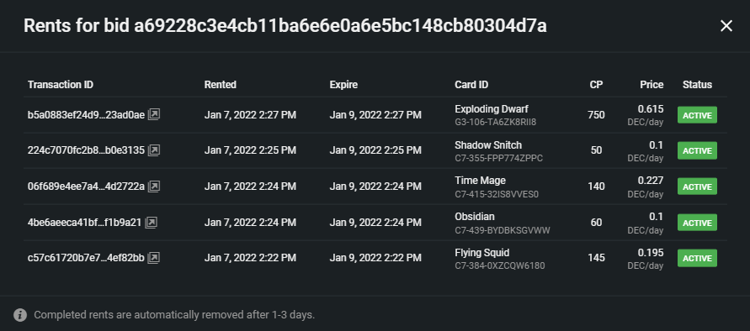The image size is (750, 331).
Task: Select the Flying Squid card name
Action: [481, 253]
